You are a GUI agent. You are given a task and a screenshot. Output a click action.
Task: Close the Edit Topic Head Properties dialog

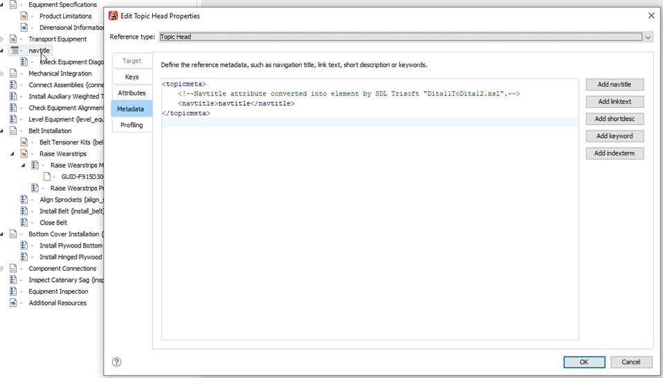651,16
